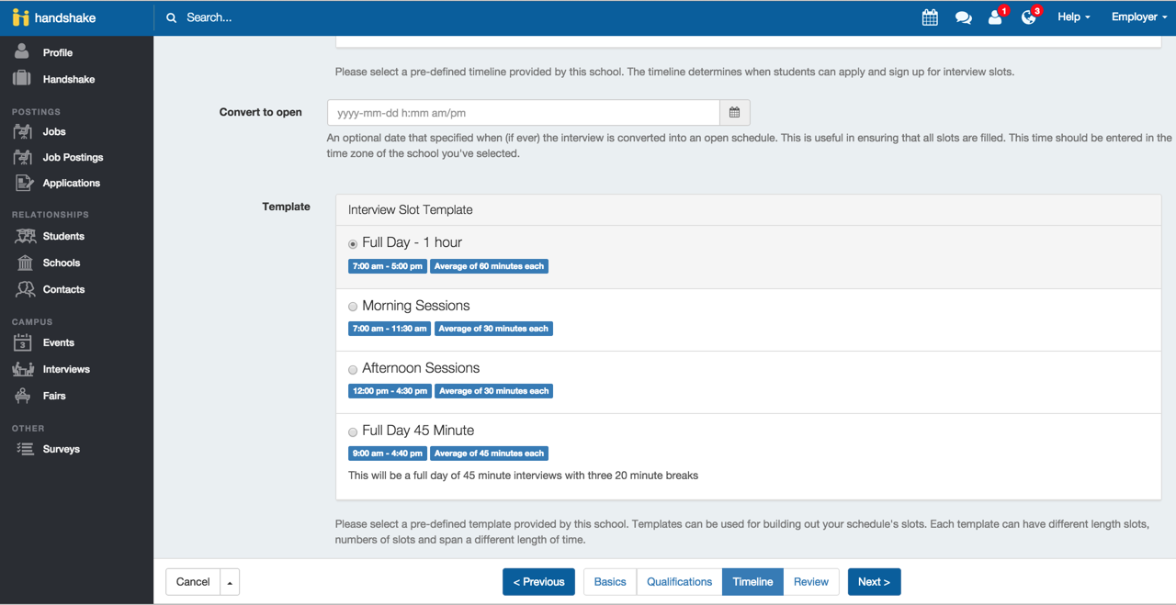Open the Employer account dropdown
Screen dimensions: 1176x605
[1138, 17]
